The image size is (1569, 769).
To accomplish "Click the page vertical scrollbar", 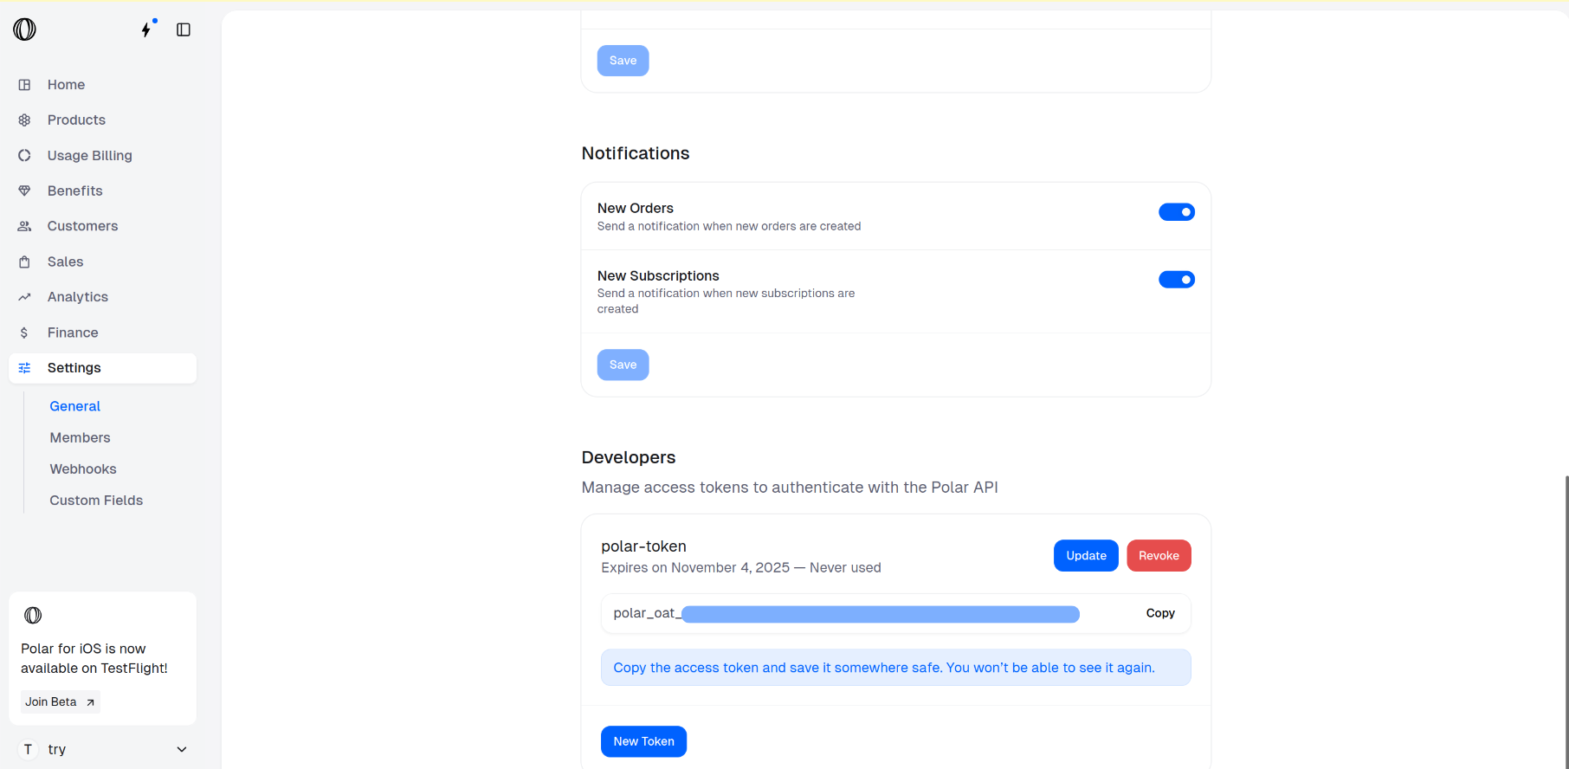I will coord(1566,606).
